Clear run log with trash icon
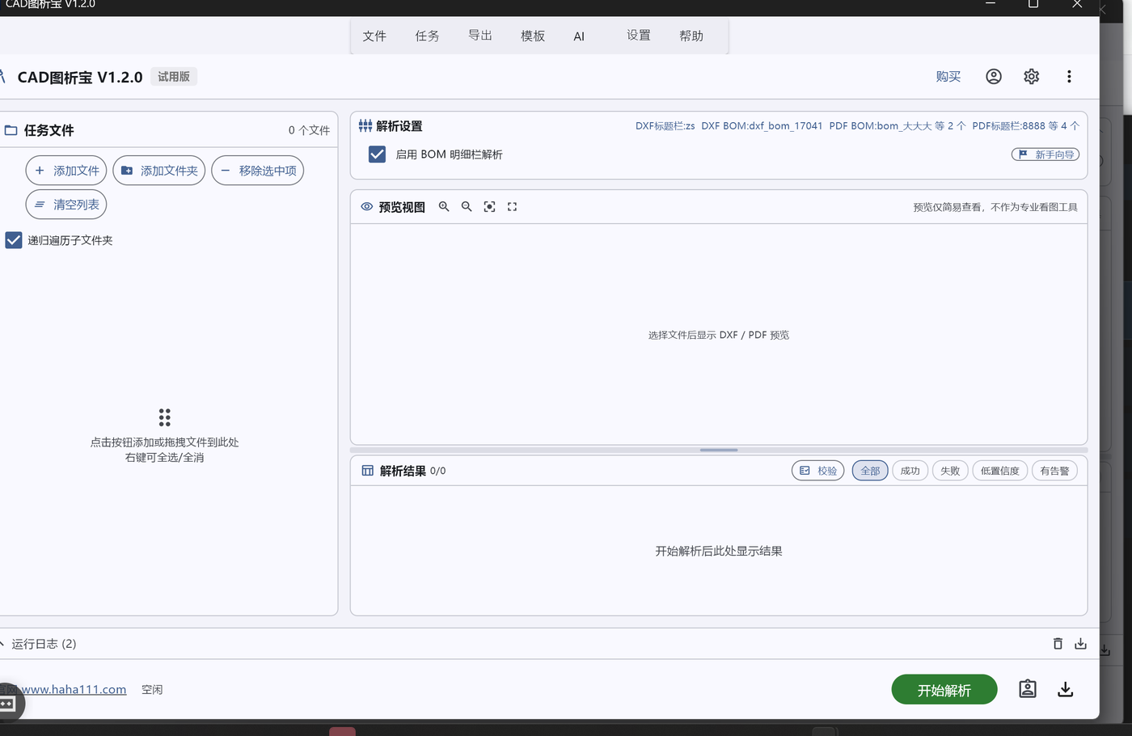The width and height of the screenshot is (1132, 736). coord(1058,644)
